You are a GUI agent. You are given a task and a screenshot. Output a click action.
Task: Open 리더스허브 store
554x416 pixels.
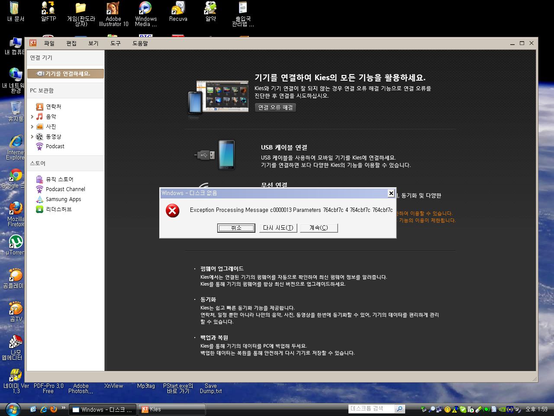(59, 209)
